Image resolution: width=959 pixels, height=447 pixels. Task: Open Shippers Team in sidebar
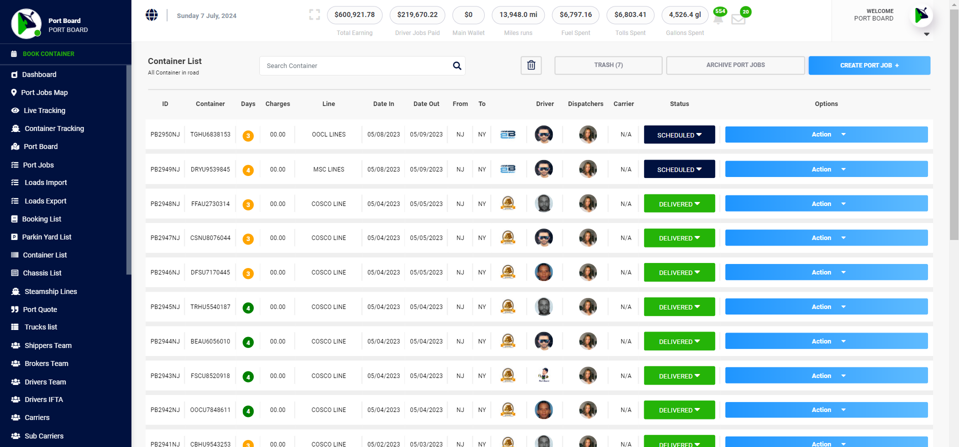(48, 345)
